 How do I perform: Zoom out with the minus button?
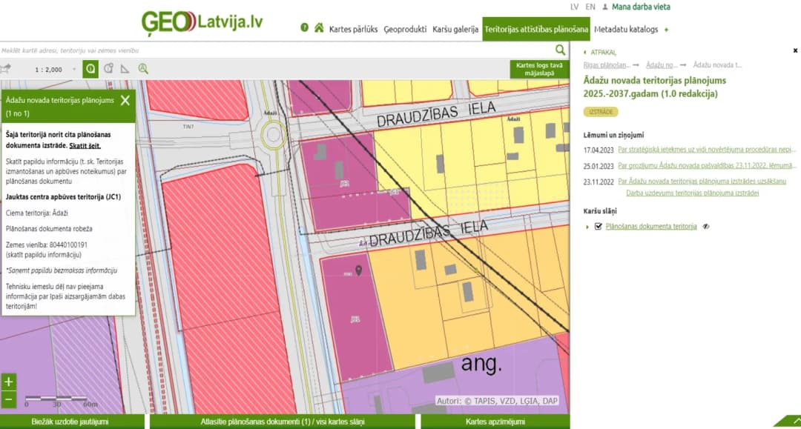pos(9,399)
